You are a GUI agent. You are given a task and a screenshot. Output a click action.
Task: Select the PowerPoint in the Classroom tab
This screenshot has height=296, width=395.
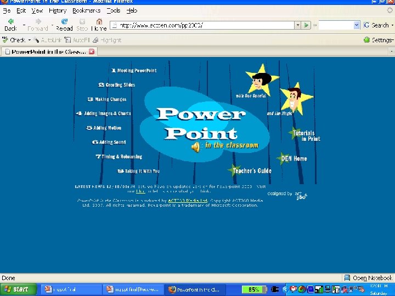pos(49,52)
